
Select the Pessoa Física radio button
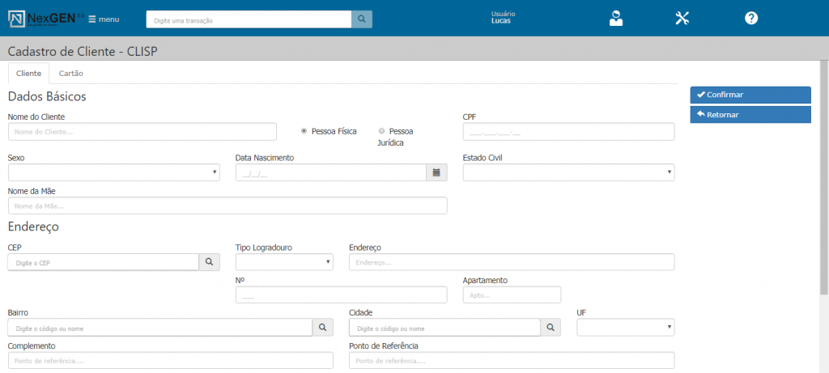click(x=304, y=130)
